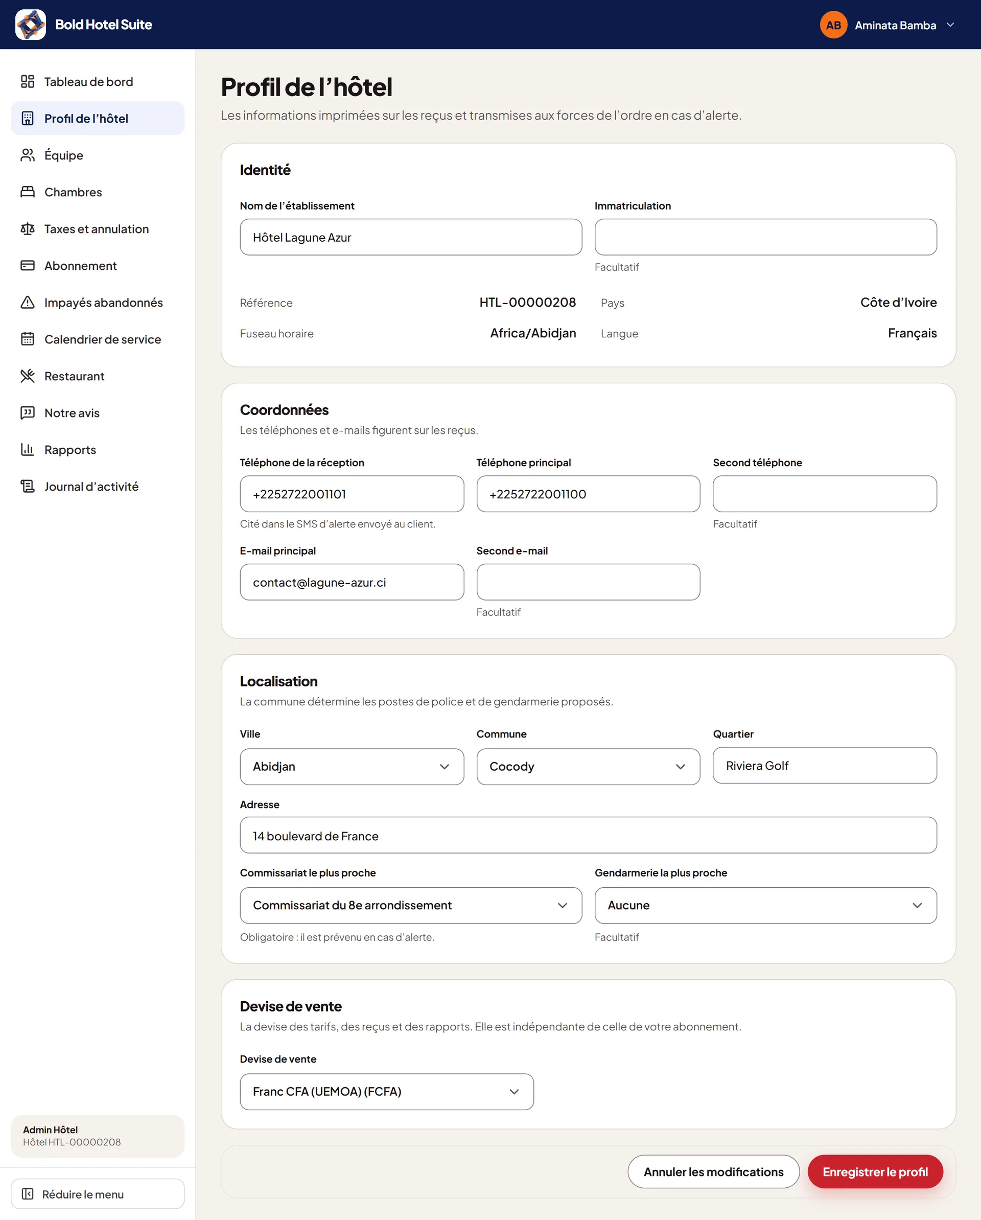Click the reference value HTL-00000208

coord(527,302)
